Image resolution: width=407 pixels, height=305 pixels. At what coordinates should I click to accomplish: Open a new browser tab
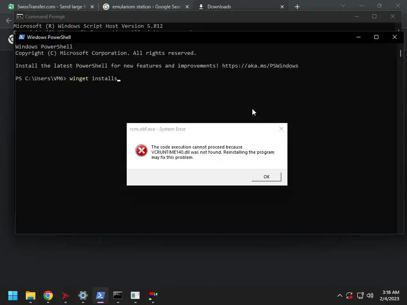pyautogui.click(x=297, y=7)
